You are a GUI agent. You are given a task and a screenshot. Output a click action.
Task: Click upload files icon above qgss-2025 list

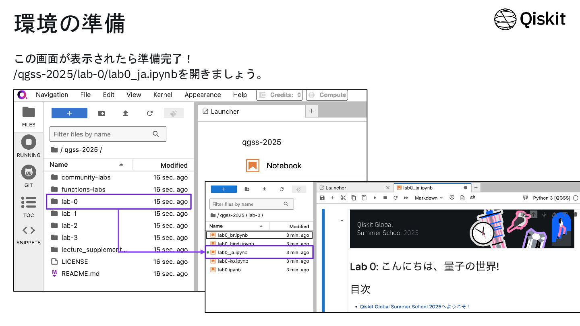click(x=126, y=113)
